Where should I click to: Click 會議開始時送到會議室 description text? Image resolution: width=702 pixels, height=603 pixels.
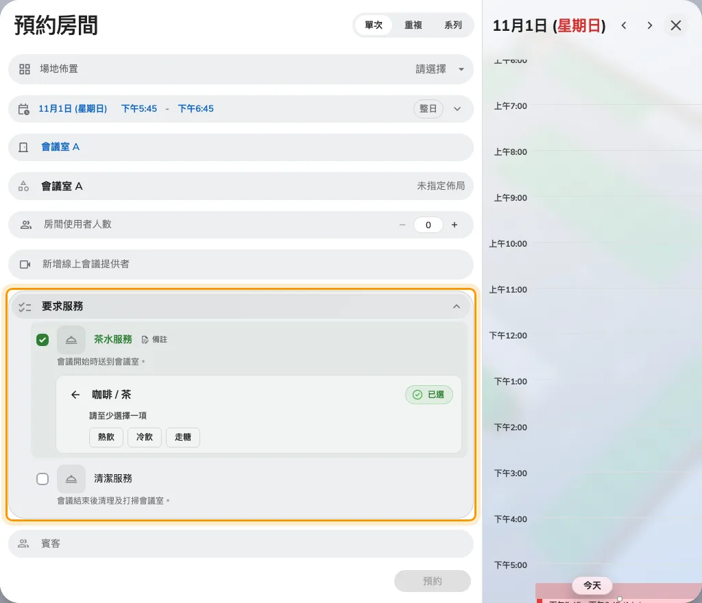click(101, 361)
